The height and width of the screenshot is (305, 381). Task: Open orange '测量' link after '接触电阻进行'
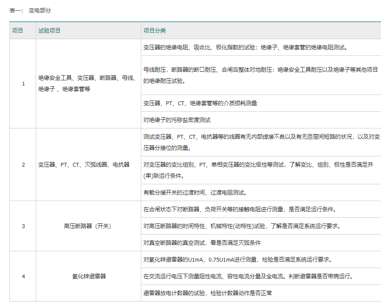pos(277,209)
